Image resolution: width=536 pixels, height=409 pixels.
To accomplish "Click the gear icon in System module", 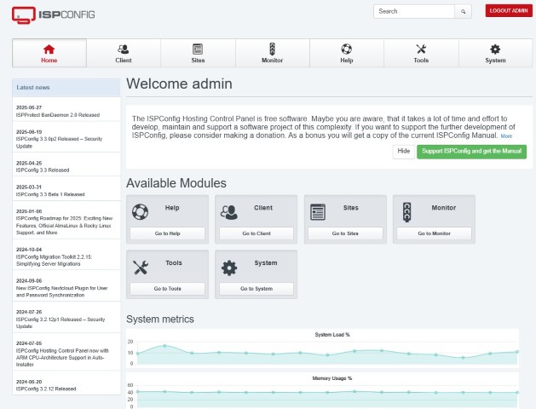I will click(x=229, y=267).
